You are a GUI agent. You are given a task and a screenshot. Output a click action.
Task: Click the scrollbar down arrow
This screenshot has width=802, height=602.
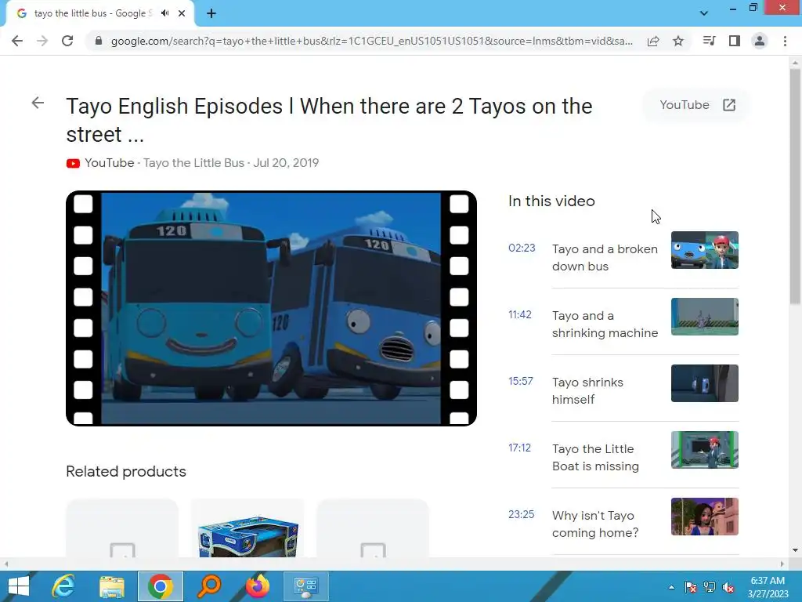pyautogui.click(x=795, y=550)
